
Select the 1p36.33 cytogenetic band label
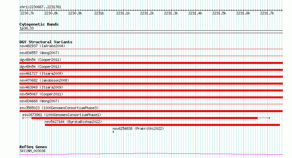pos(27,28)
